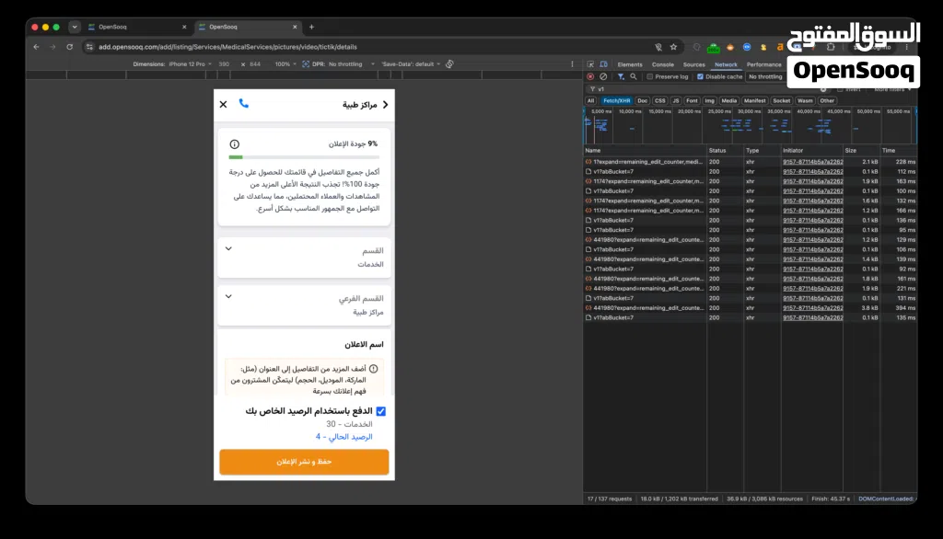Click حفظ و نشر الإعلان button

(304, 462)
